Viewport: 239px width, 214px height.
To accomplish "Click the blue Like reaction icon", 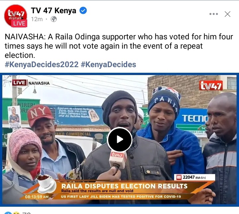I will pyautogui.click(x=8, y=213).
